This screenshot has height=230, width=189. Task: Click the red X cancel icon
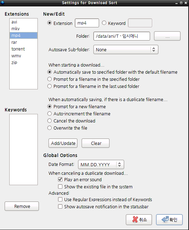point(135,219)
